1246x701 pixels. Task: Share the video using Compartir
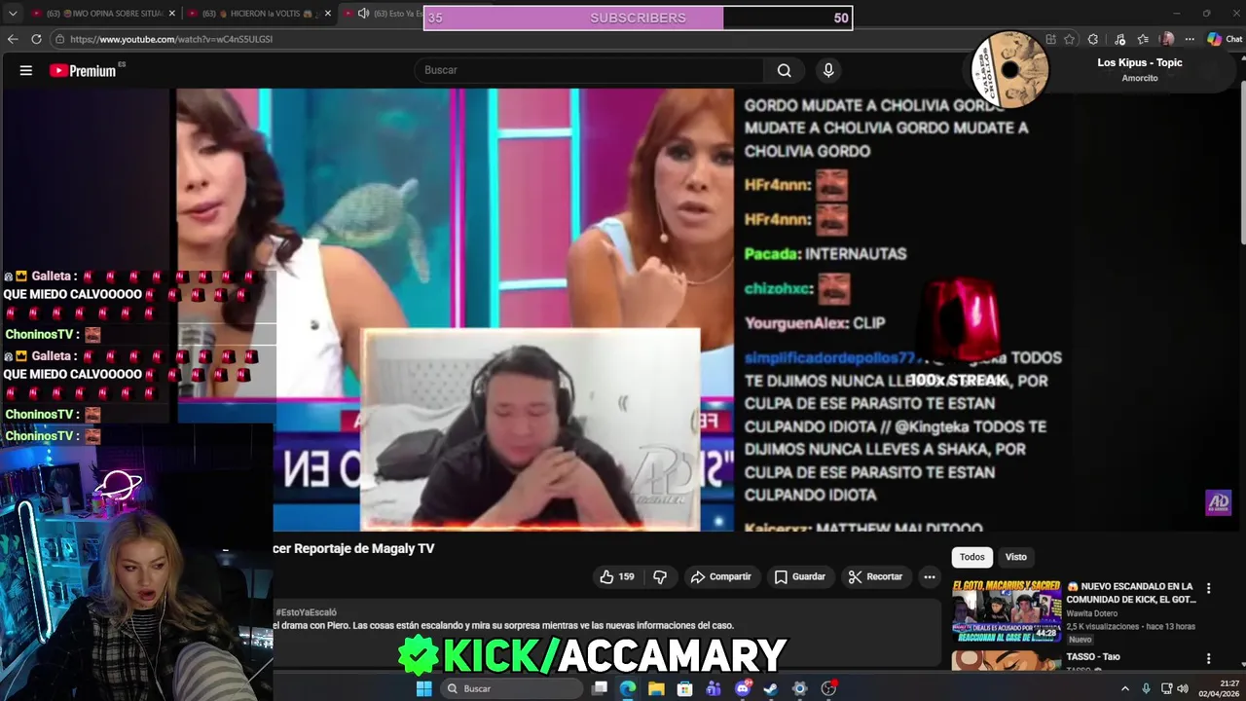pyautogui.click(x=721, y=576)
